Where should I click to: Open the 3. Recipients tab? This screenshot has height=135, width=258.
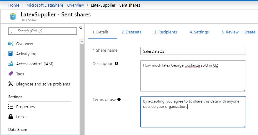coord(165,32)
